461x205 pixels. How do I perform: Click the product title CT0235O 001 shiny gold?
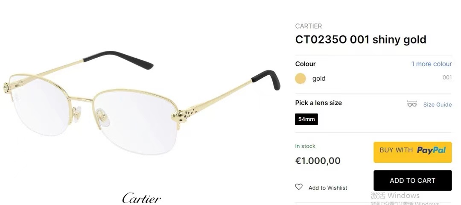point(361,39)
